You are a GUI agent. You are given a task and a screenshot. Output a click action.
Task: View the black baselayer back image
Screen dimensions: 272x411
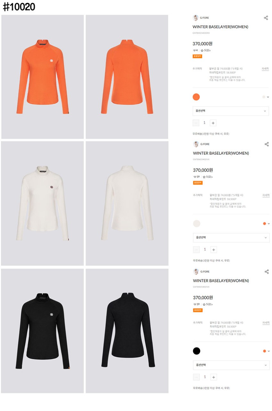click(127, 331)
